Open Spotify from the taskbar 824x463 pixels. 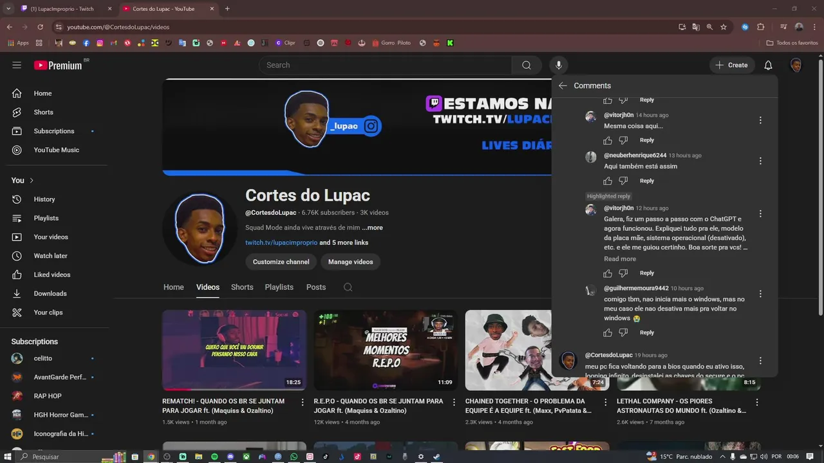(x=214, y=457)
